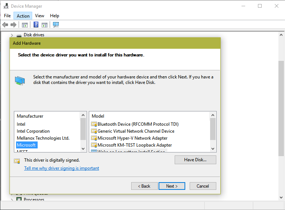Open the Help menu
Image resolution: width=285 pixels, height=210 pixels.
click(54, 16)
